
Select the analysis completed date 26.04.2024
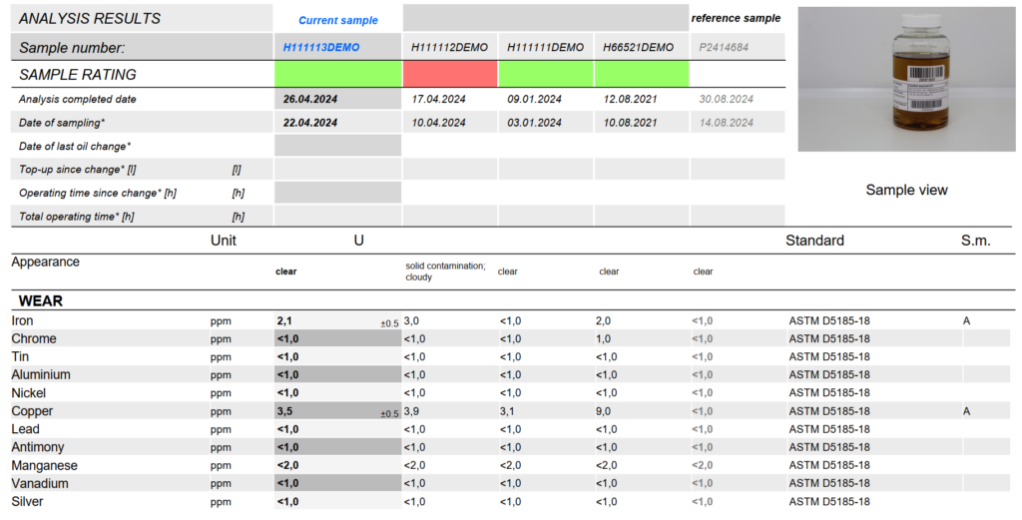(309, 99)
